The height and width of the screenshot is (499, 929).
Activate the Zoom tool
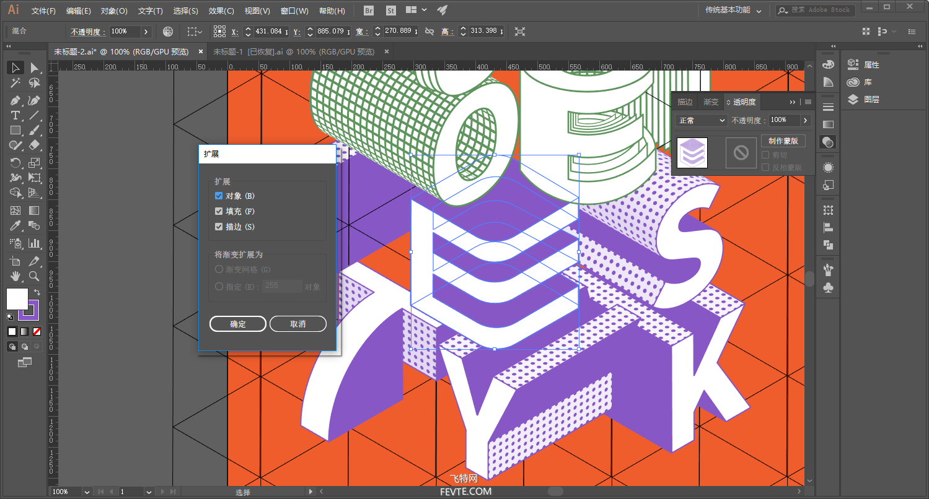click(35, 276)
